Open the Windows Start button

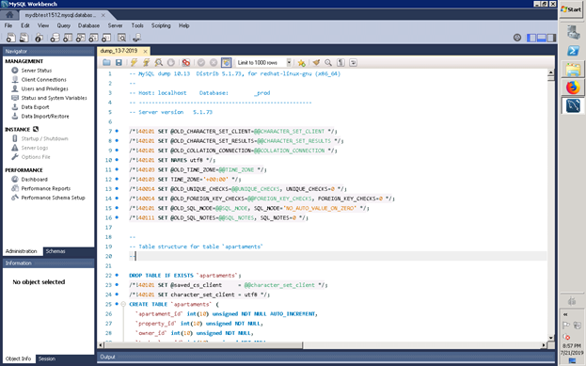pyautogui.click(x=572, y=9)
